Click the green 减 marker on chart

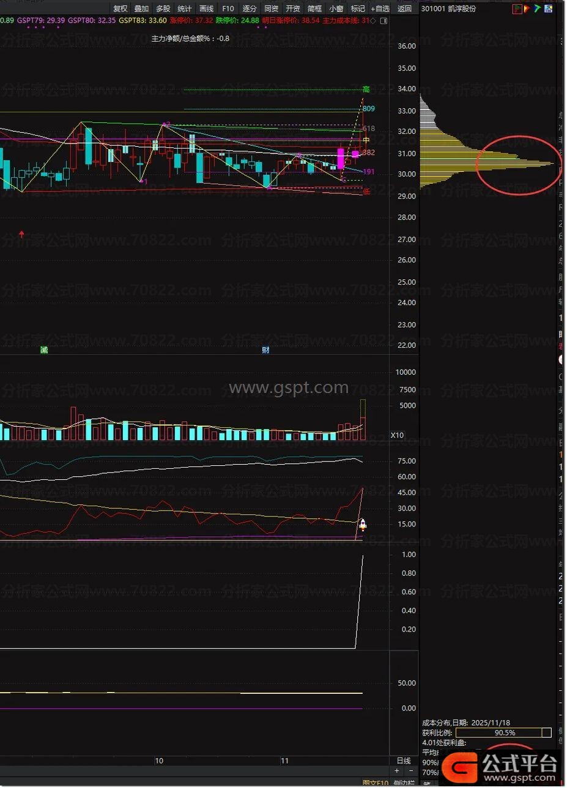[44, 350]
